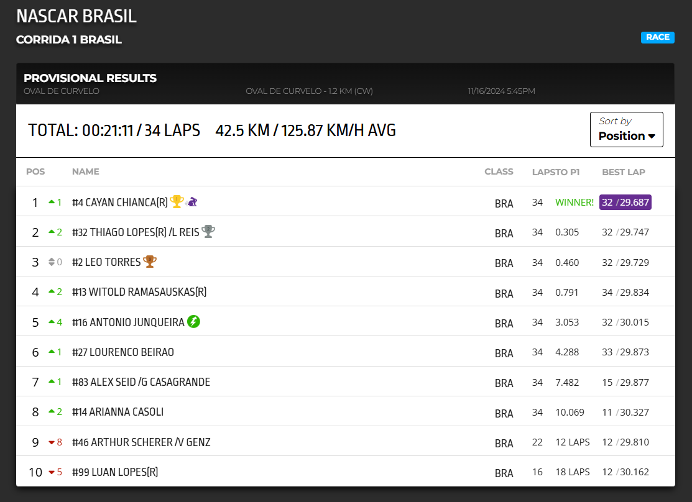692x502 pixels.
Task: Click the red down arrow in Luan Lopes' row
Action: tap(52, 472)
